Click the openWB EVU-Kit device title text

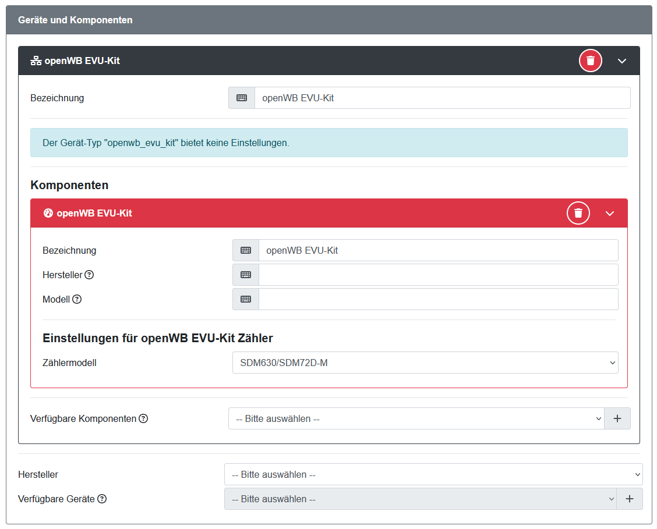pos(82,61)
